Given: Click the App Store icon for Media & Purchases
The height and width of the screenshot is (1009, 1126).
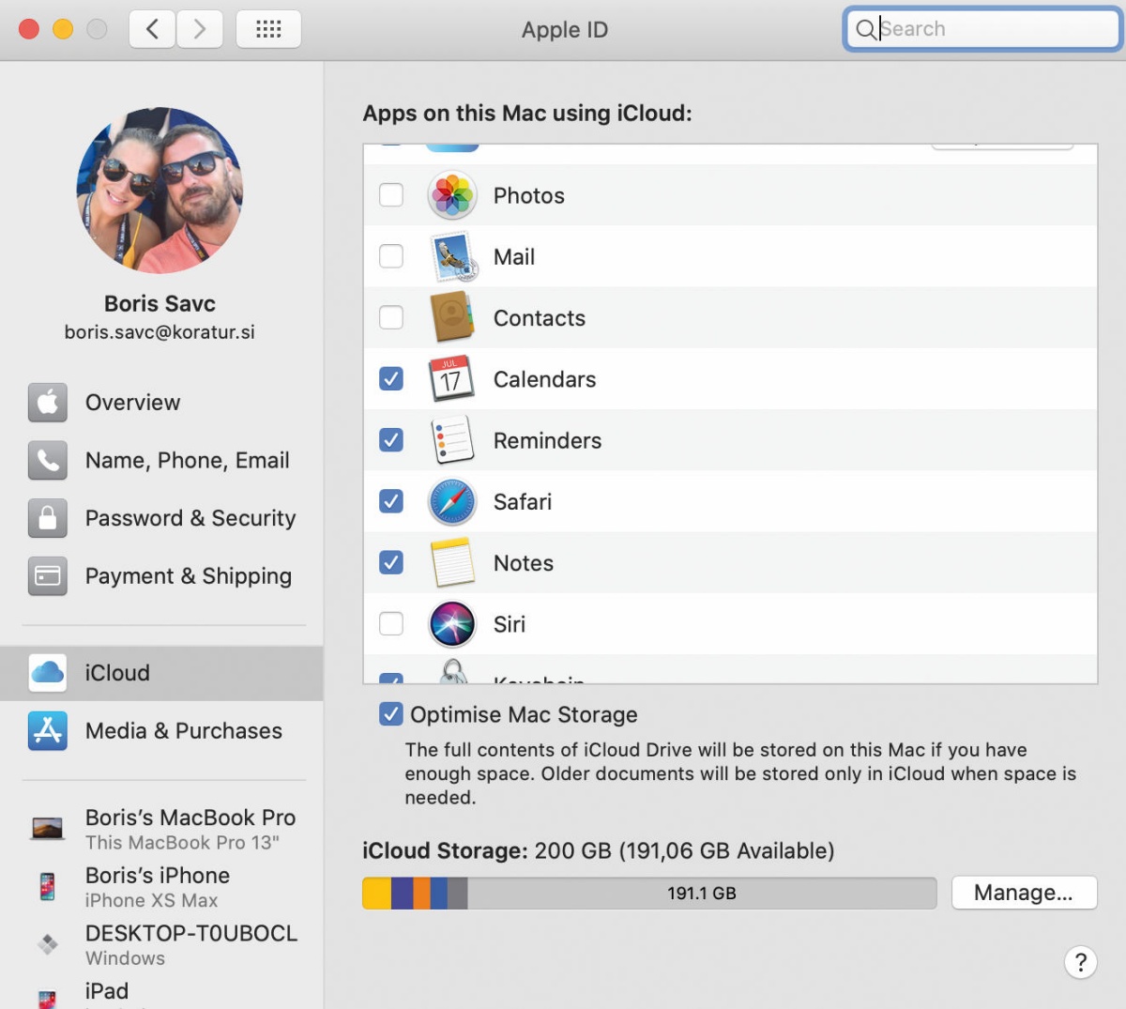Looking at the screenshot, I should [x=48, y=731].
